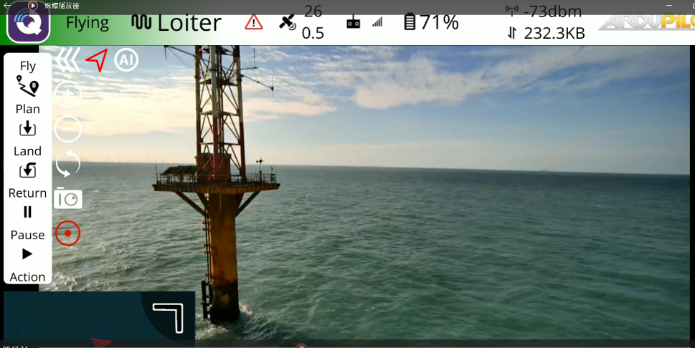Collapse the overlay tools with triple chevron
The width and height of the screenshot is (695, 348).
[x=68, y=60]
